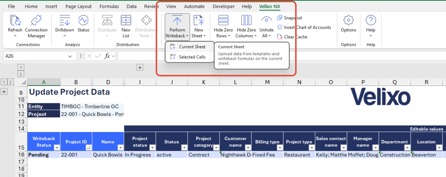The width and height of the screenshot is (446, 177).
Task: Click the Refresh icon in Connections
Action: pyautogui.click(x=15, y=20)
